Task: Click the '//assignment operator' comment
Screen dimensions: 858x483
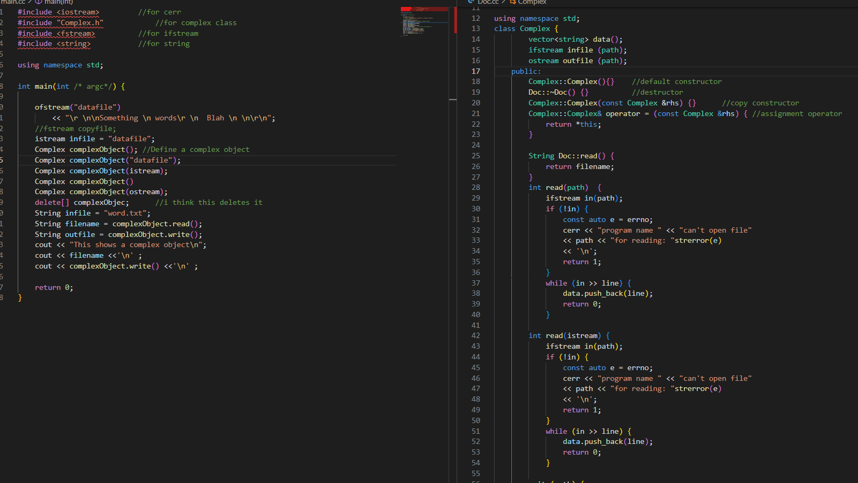Action: (797, 113)
